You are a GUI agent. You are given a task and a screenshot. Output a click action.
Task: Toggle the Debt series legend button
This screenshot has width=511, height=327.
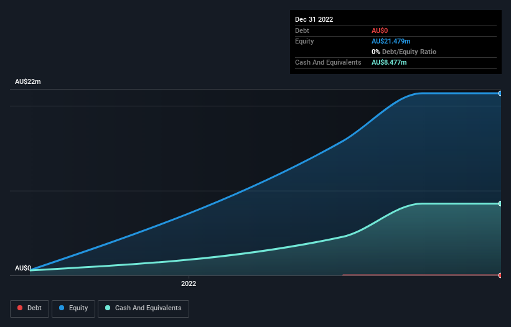coord(29,308)
